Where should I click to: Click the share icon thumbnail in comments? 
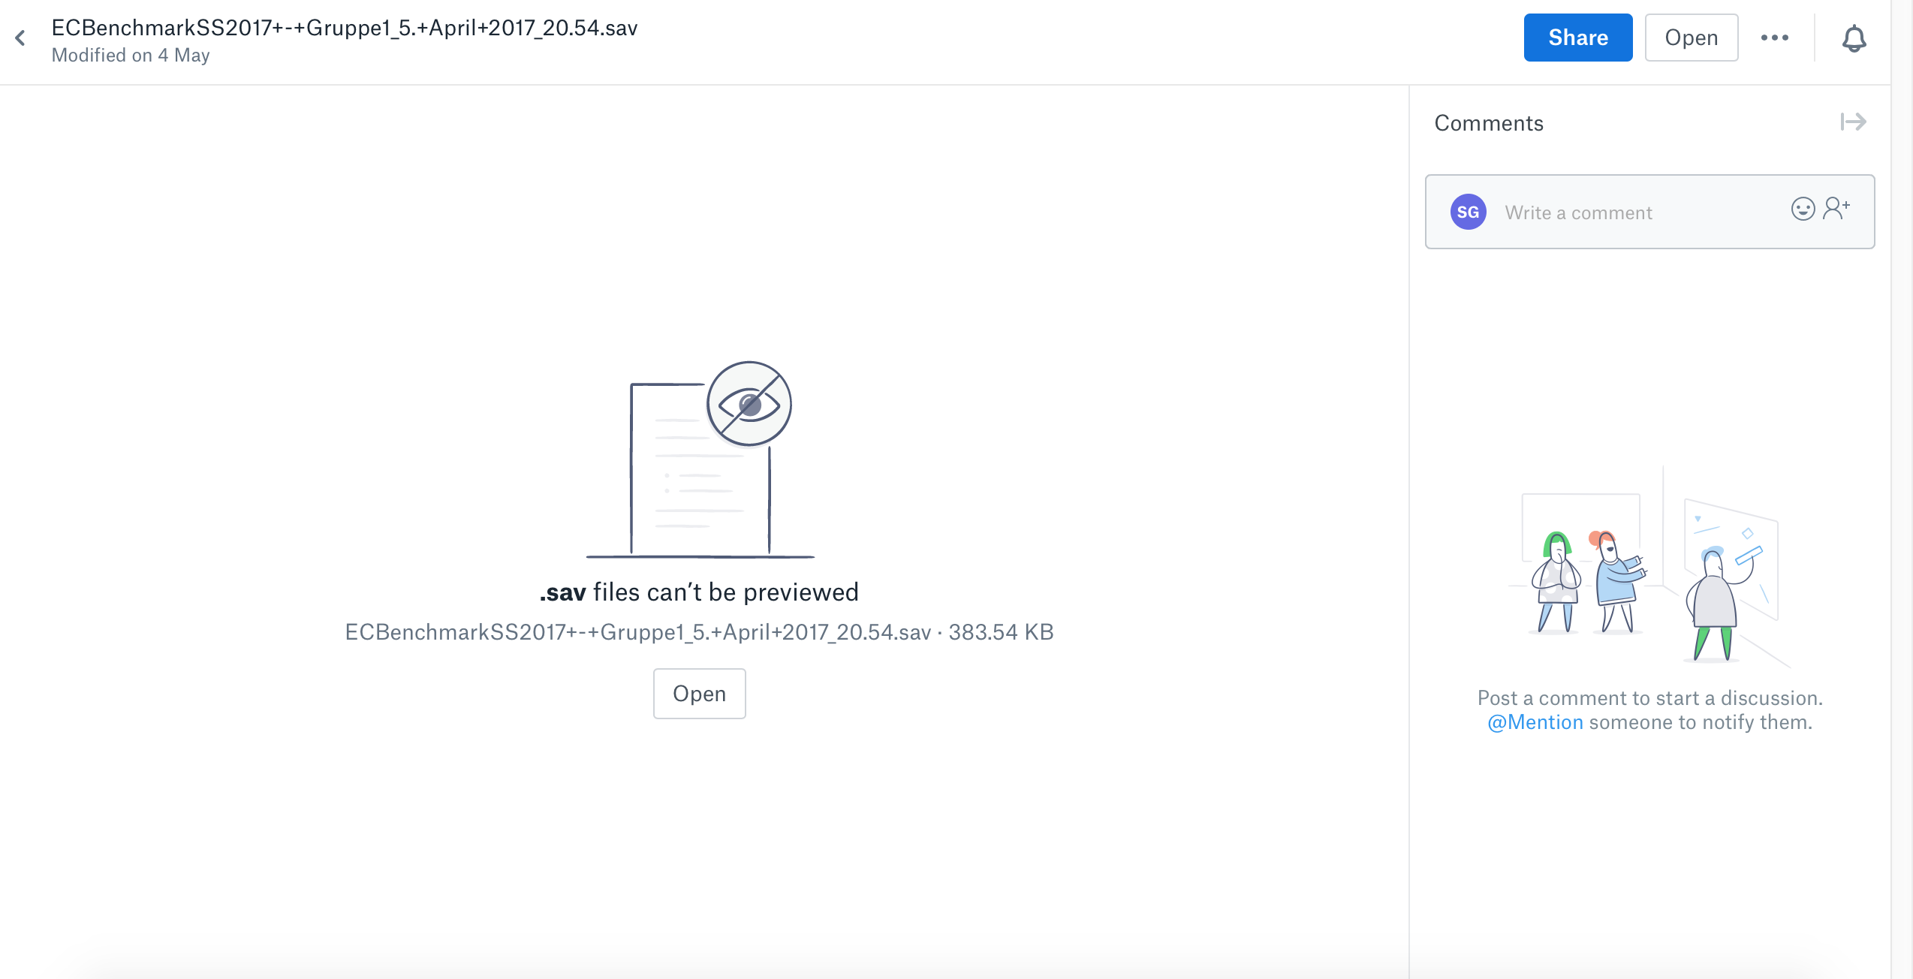[1853, 121]
